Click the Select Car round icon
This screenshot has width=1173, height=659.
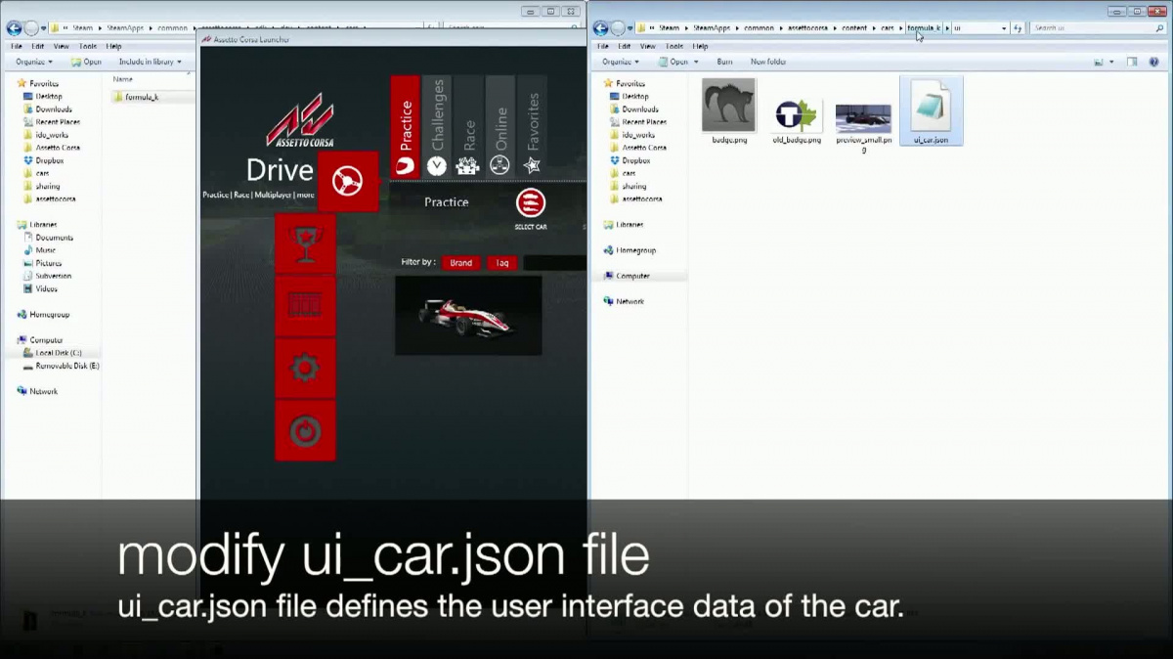pos(531,203)
